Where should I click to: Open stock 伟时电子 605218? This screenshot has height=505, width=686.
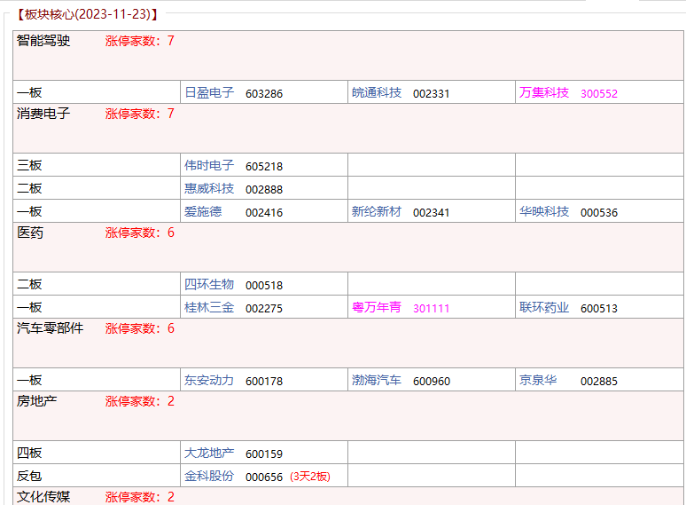[233, 166]
